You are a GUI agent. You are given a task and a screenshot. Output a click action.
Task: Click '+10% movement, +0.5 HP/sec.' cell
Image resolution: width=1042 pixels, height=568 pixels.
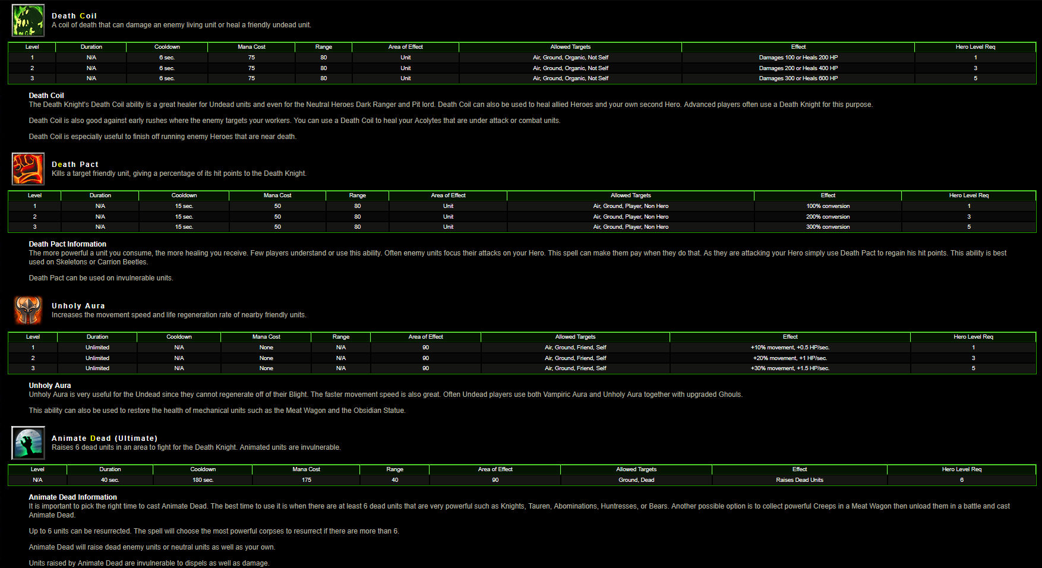coord(790,348)
